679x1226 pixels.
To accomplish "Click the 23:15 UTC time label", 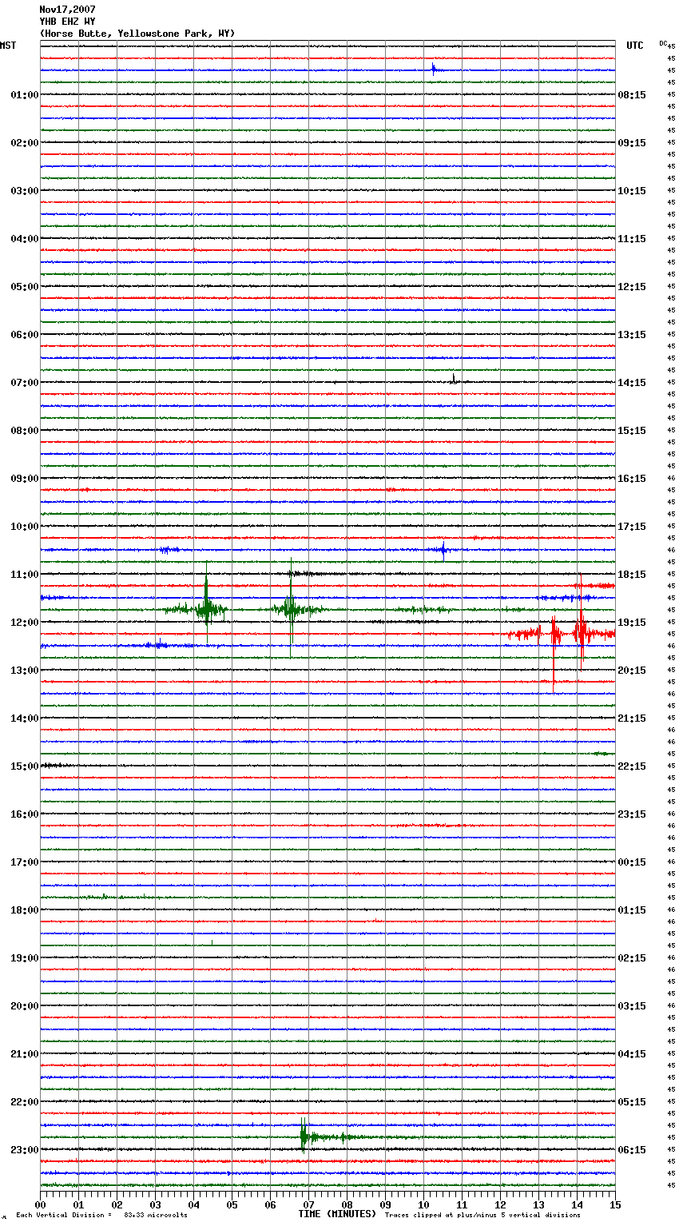I will tap(632, 814).
